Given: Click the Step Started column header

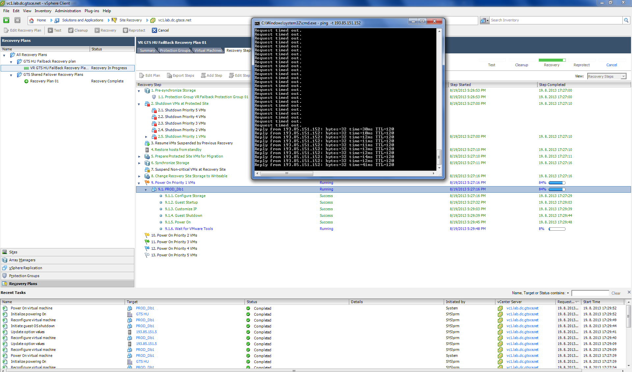Looking at the screenshot, I should (492, 85).
